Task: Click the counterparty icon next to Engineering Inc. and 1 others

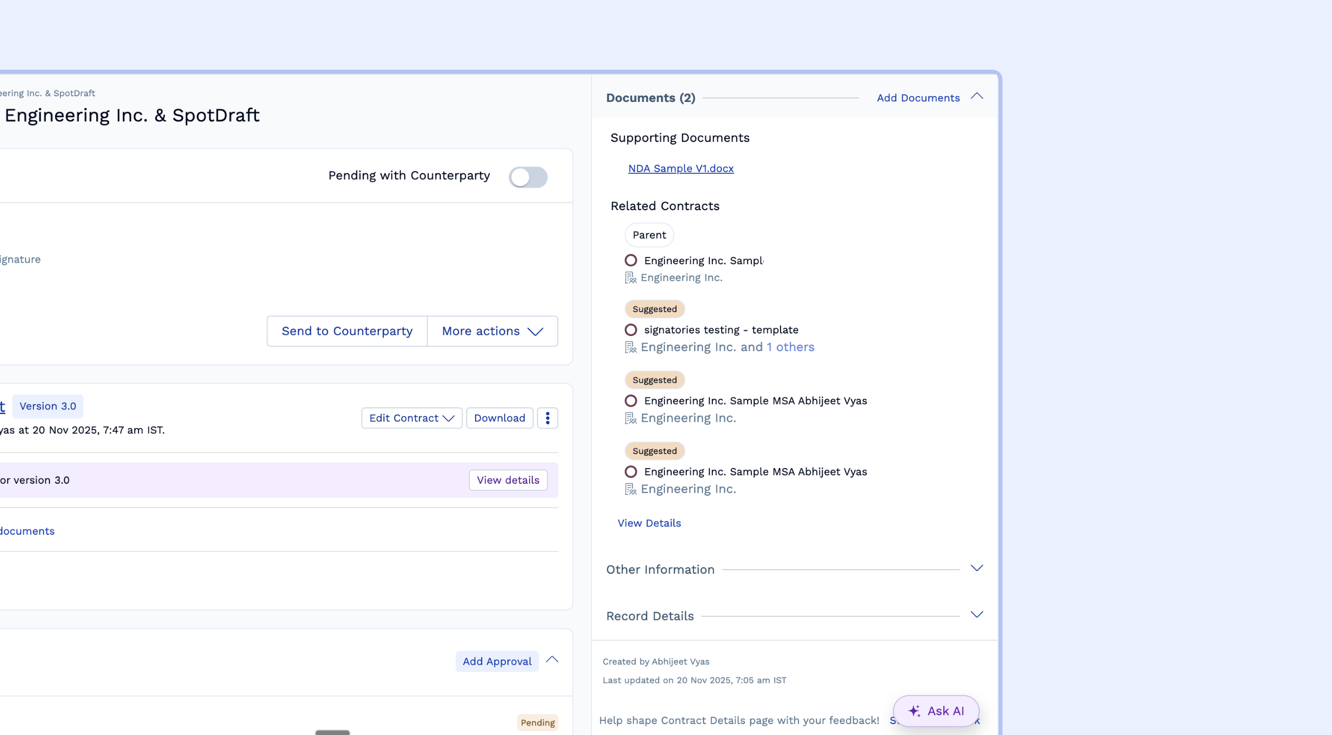Action: (x=631, y=347)
